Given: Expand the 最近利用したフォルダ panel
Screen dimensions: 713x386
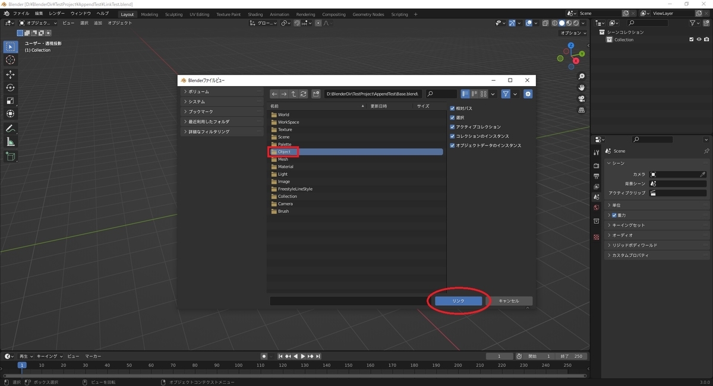Looking at the screenshot, I should click(222, 122).
